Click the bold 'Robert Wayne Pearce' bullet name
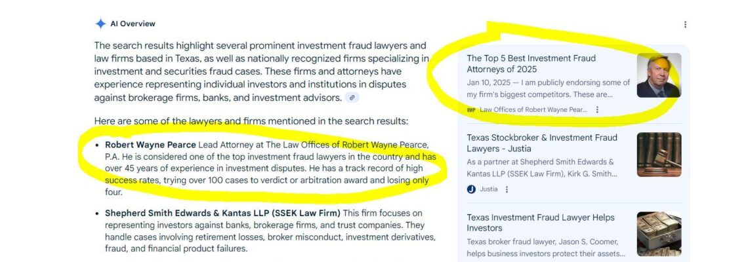 (x=150, y=145)
